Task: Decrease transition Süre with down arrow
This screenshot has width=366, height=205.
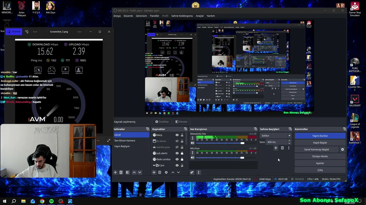Action: 289,143
